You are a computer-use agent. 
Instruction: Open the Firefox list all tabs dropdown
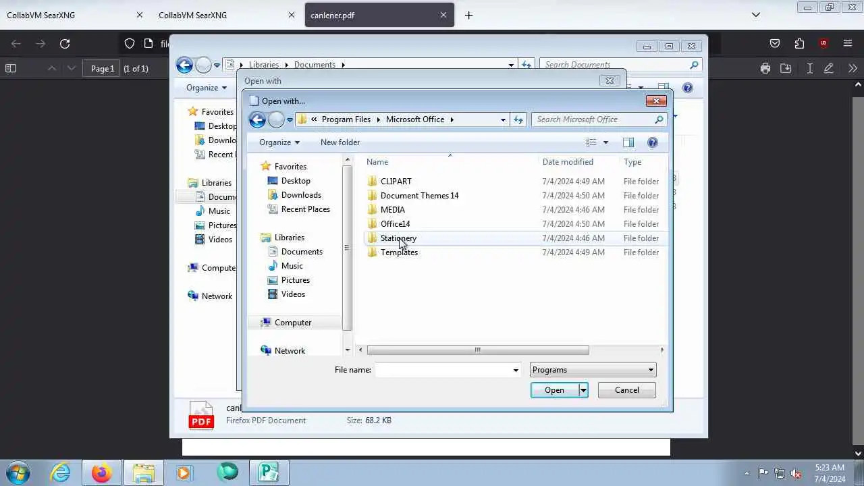[756, 15]
